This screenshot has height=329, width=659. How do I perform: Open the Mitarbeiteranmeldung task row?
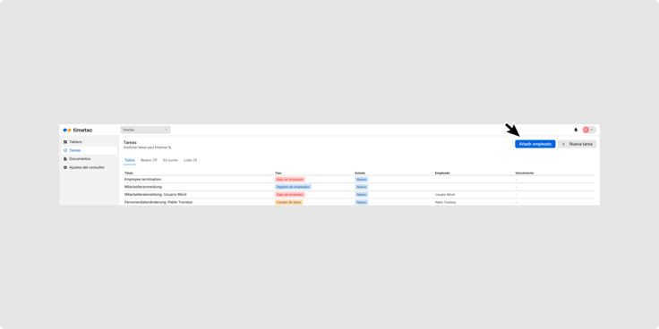pyautogui.click(x=359, y=187)
